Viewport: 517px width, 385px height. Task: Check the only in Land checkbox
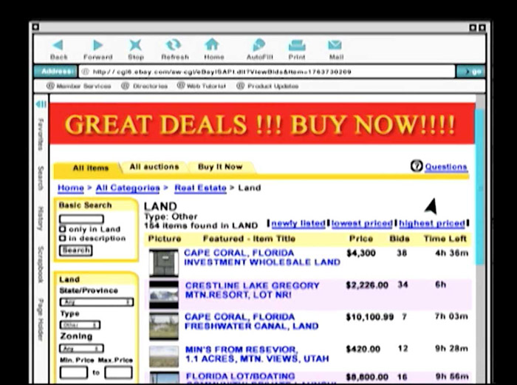click(x=62, y=229)
